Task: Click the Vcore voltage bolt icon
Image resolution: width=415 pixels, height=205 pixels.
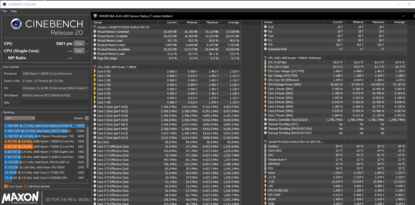Action: pos(265,173)
